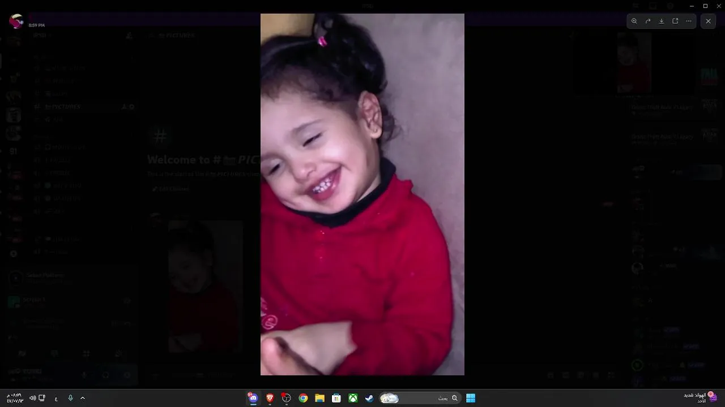
Task: Close the image viewer with the X
Action: pyautogui.click(x=708, y=21)
